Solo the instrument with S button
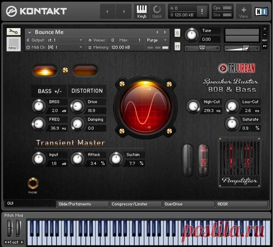The image size is (273, 247). [x=177, y=33]
